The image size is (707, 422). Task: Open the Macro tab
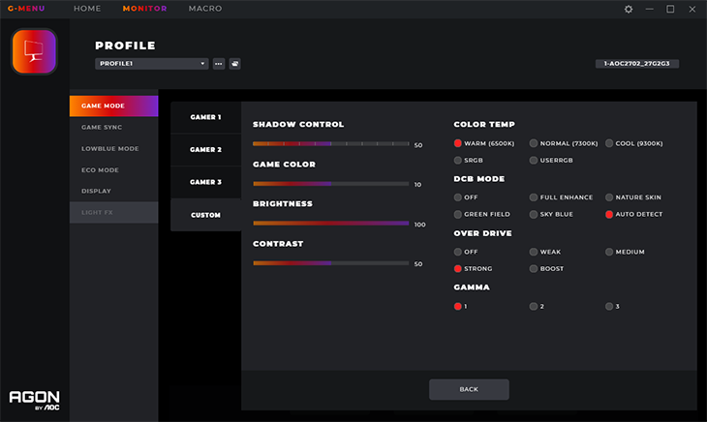[x=205, y=9]
